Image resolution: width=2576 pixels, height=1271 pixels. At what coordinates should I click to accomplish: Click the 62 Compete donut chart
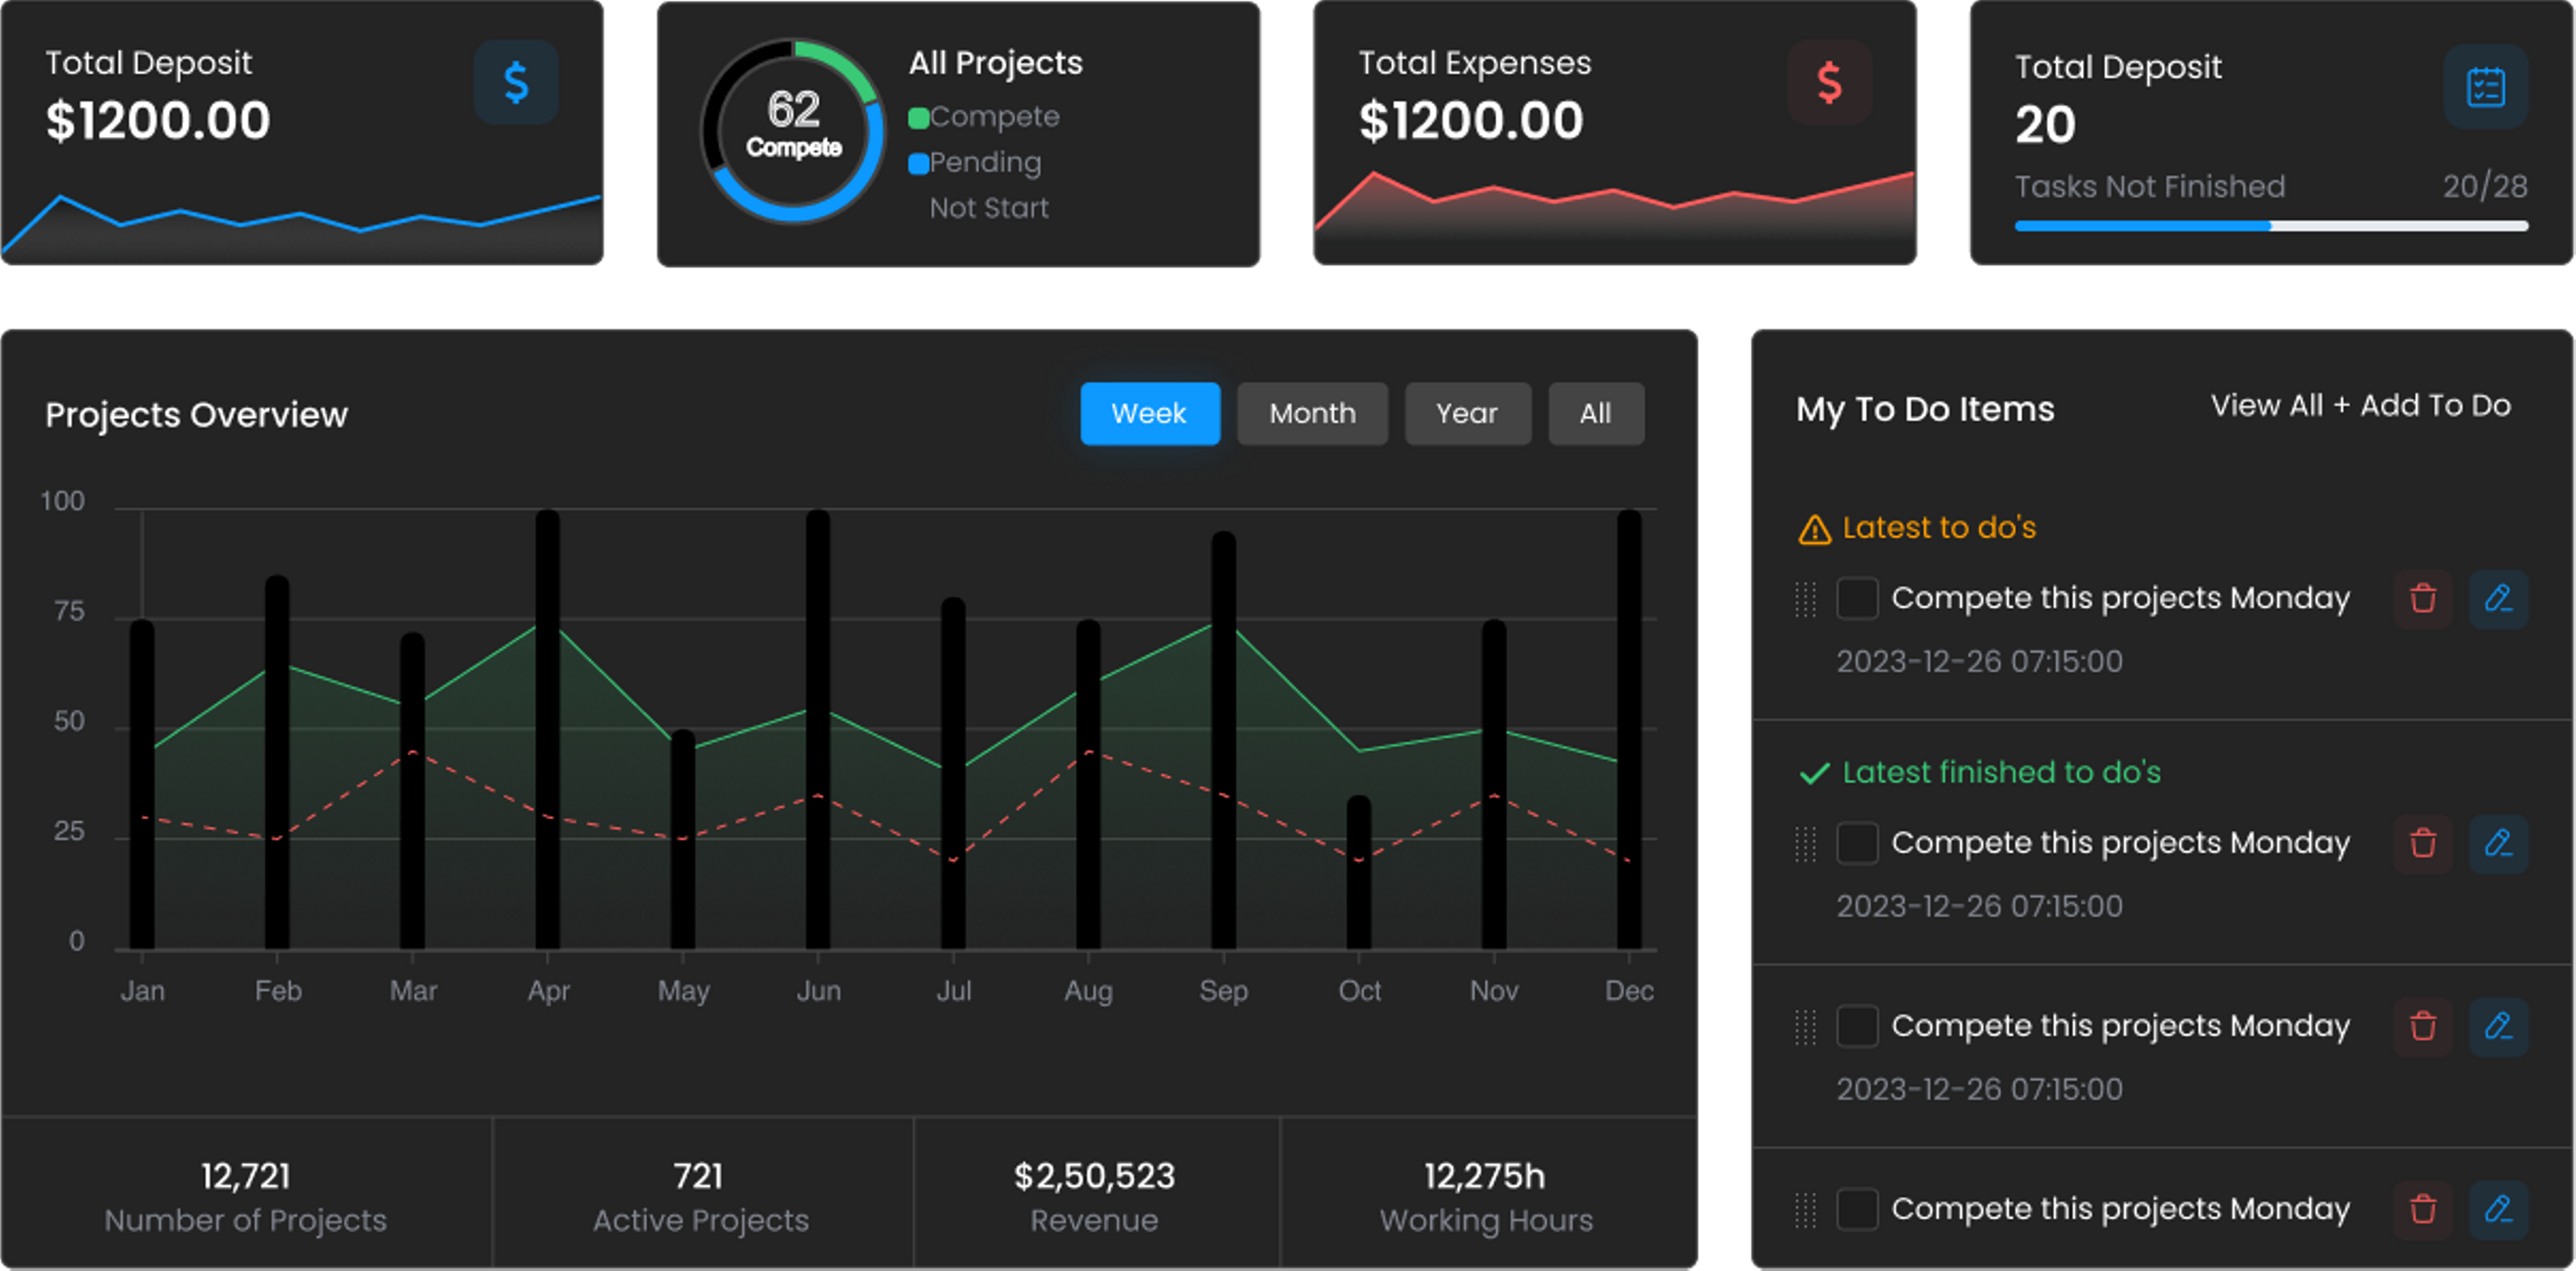click(x=793, y=131)
